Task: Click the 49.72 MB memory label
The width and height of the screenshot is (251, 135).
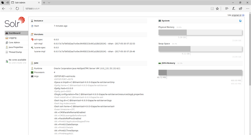Action: (161, 77)
